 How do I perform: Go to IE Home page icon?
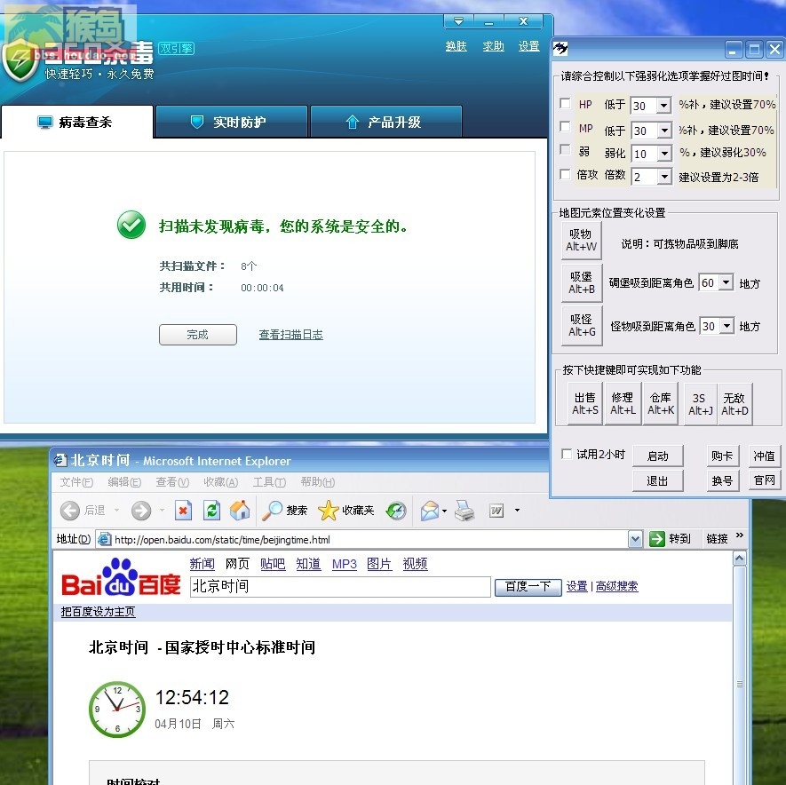click(240, 511)
